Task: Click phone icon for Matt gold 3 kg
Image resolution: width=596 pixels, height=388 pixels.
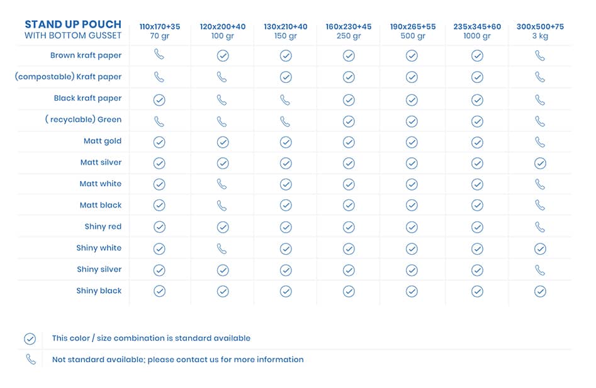Action: [540, 141]
